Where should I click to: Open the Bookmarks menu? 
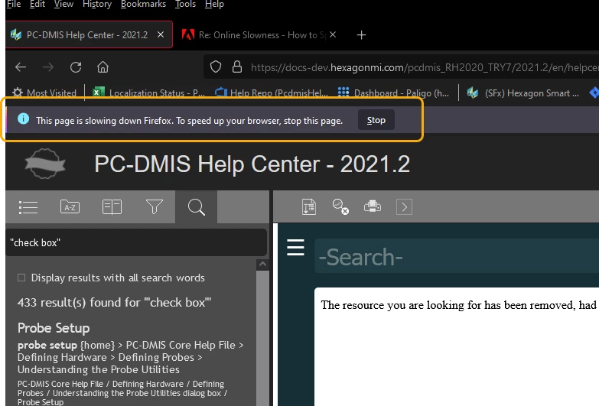pyautogui.click(x=143, y=4)
